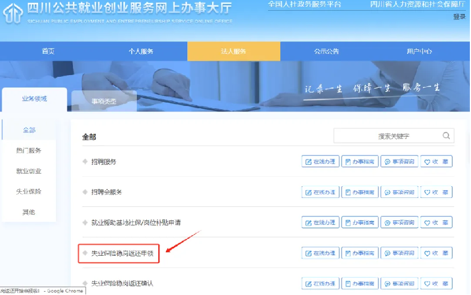Click 在线办理 for 失业保险稳岗返还确认
Image resolution: width=471 pixels, height=295 pixels.
pos(321,284)
